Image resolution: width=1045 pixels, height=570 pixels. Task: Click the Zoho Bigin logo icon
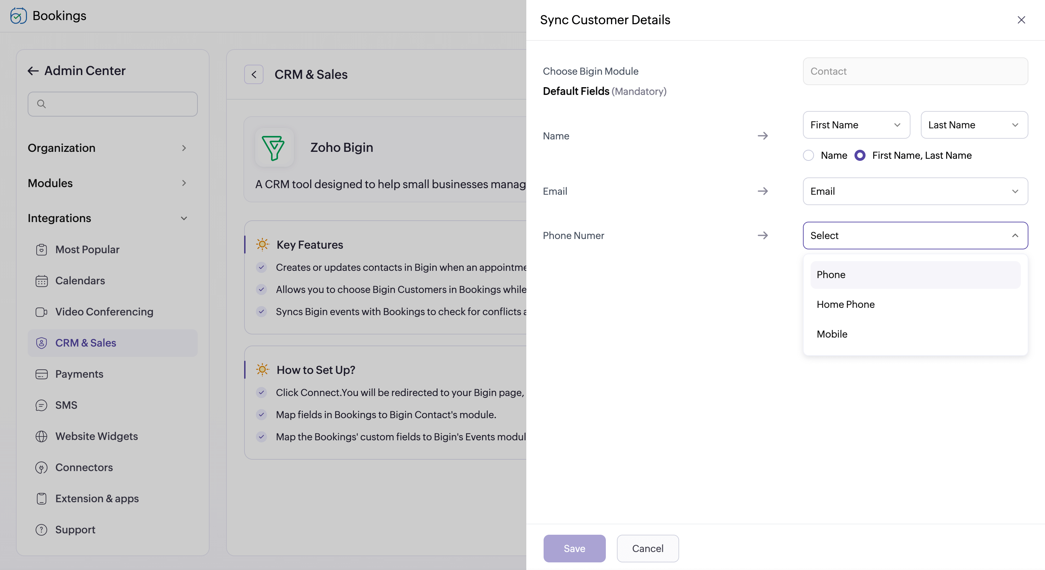point(274,147)
